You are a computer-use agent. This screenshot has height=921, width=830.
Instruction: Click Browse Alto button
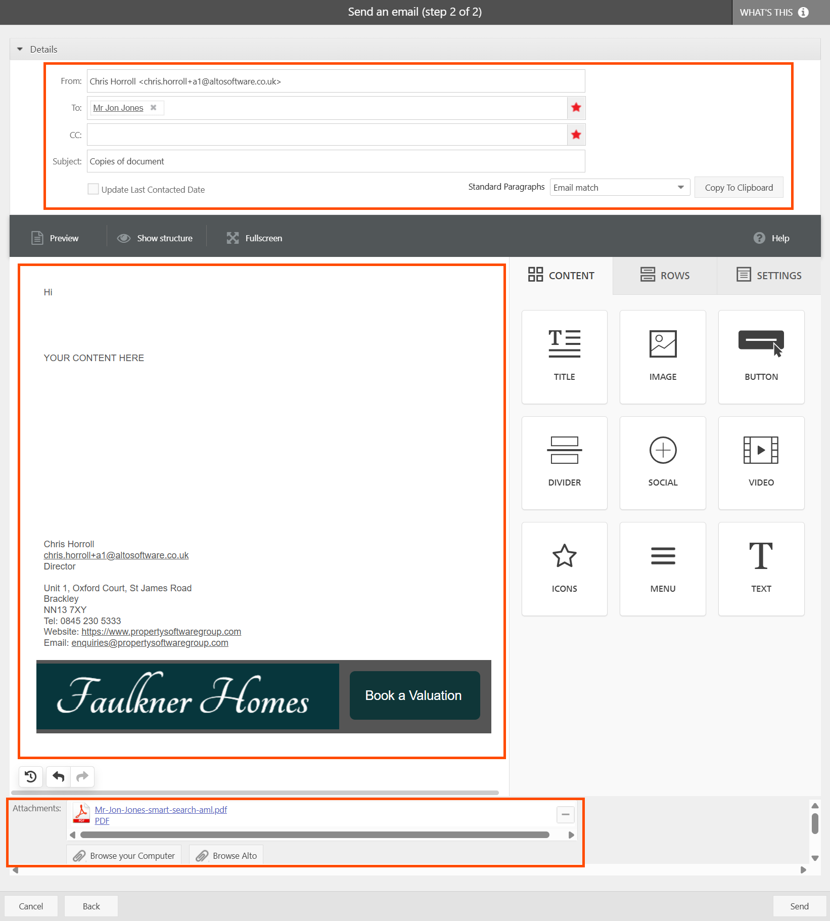226,856
